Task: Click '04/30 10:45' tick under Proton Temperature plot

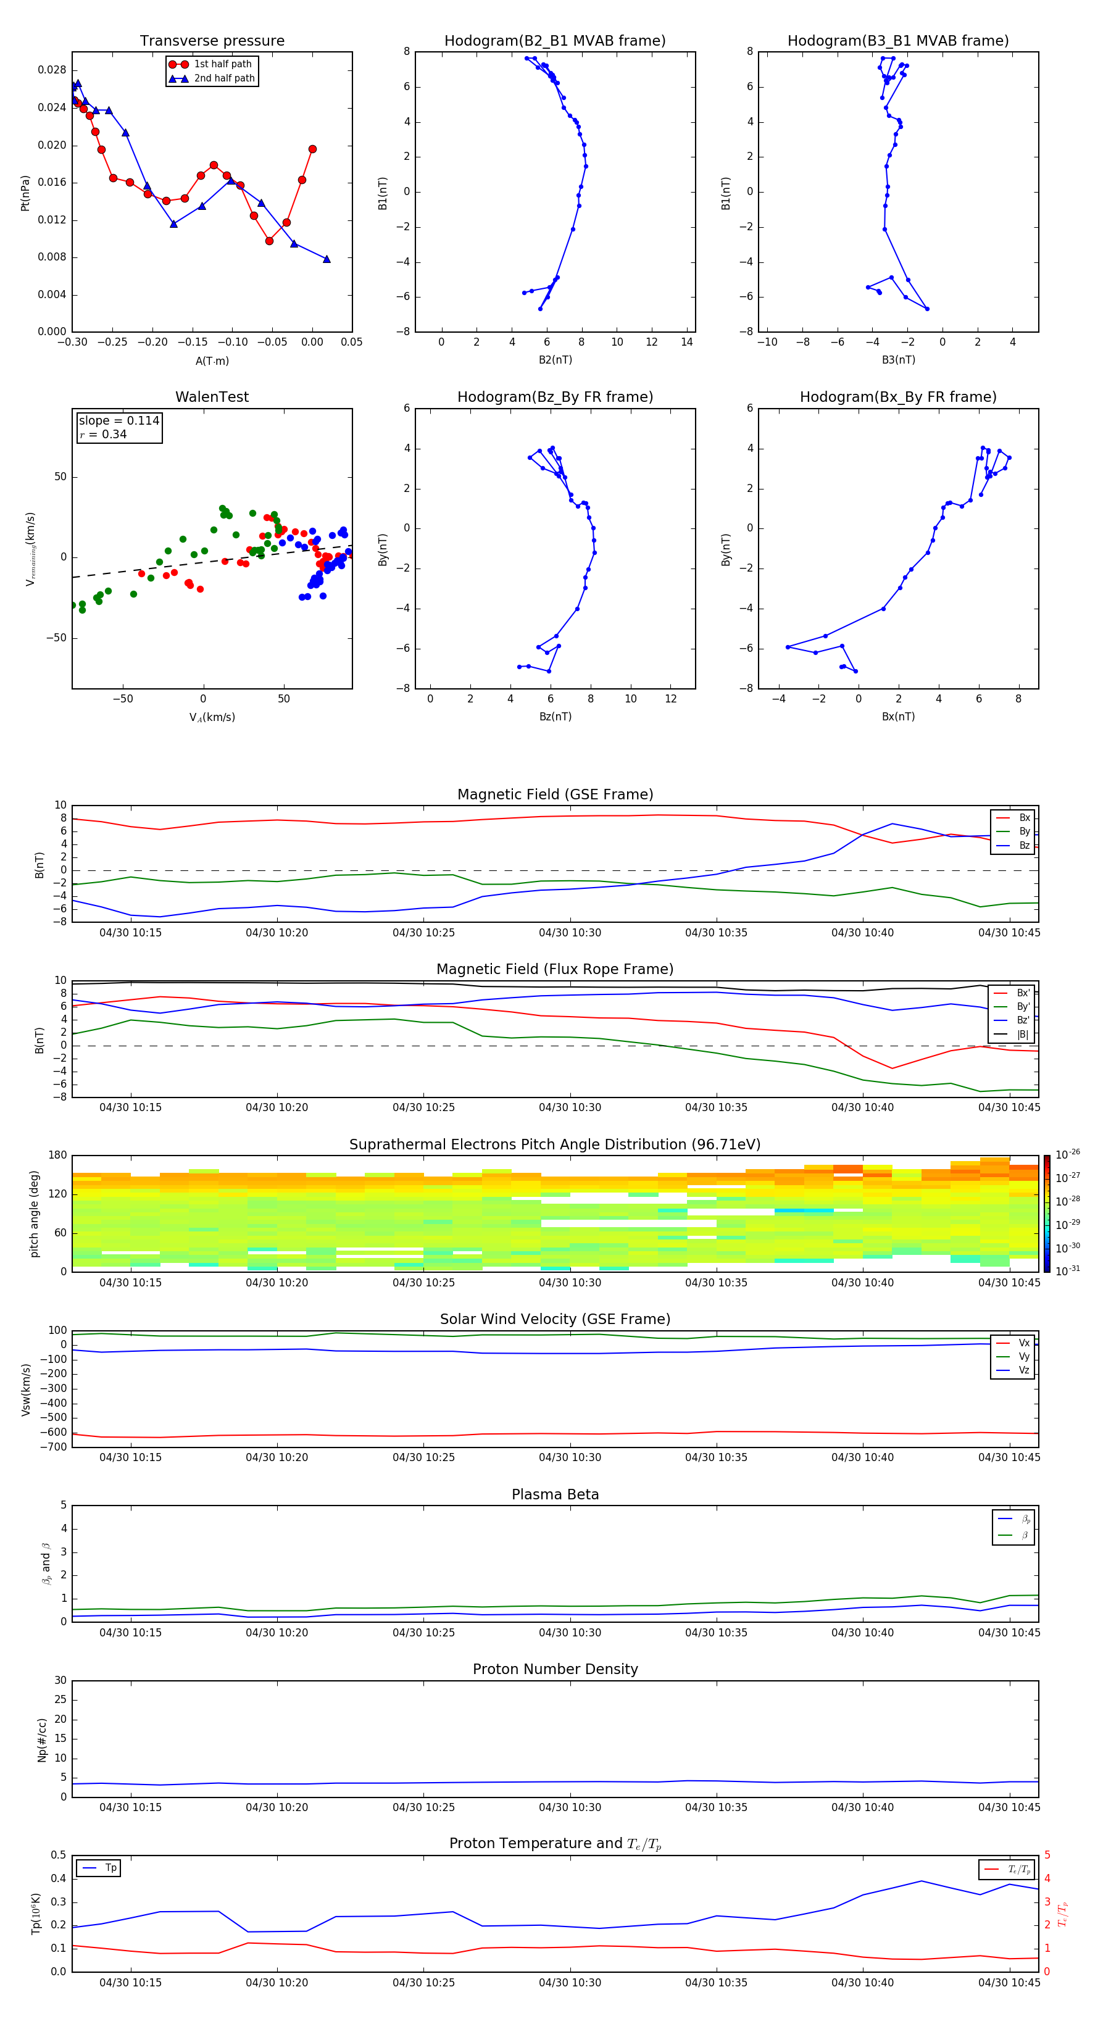Action: point(1009,1983)
